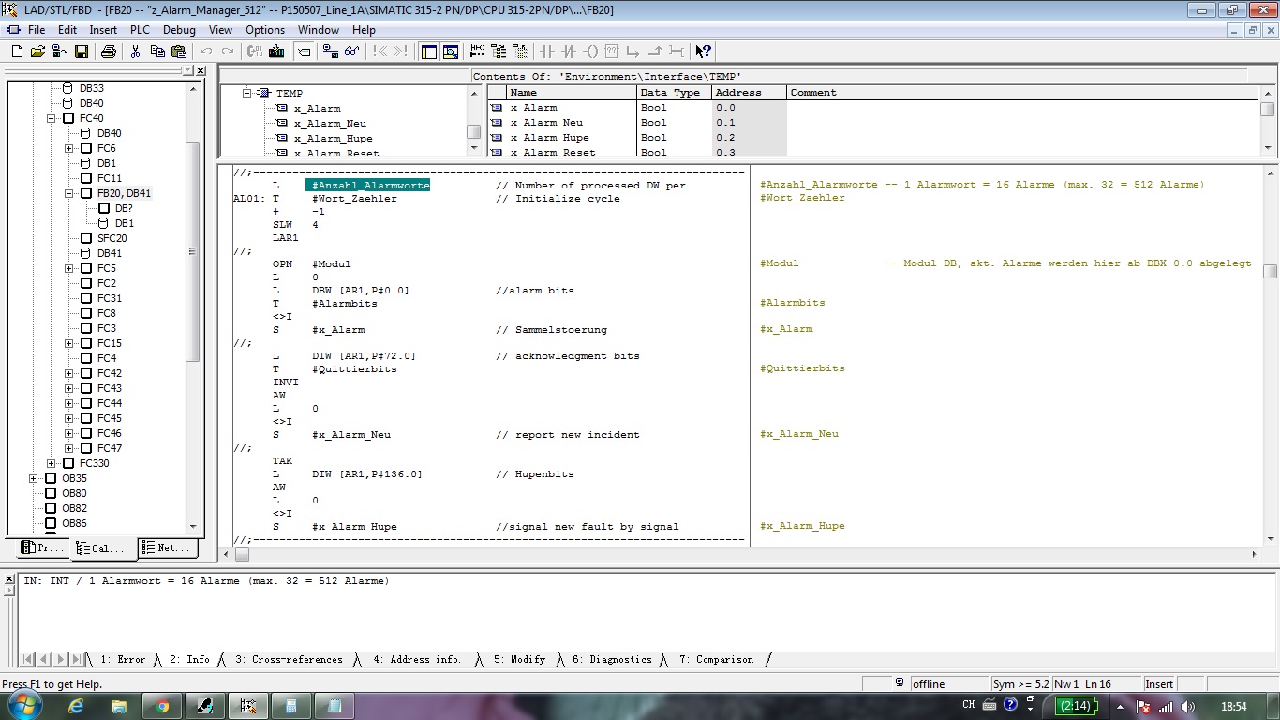Click the insert new network icon

(x=477, y=52)
